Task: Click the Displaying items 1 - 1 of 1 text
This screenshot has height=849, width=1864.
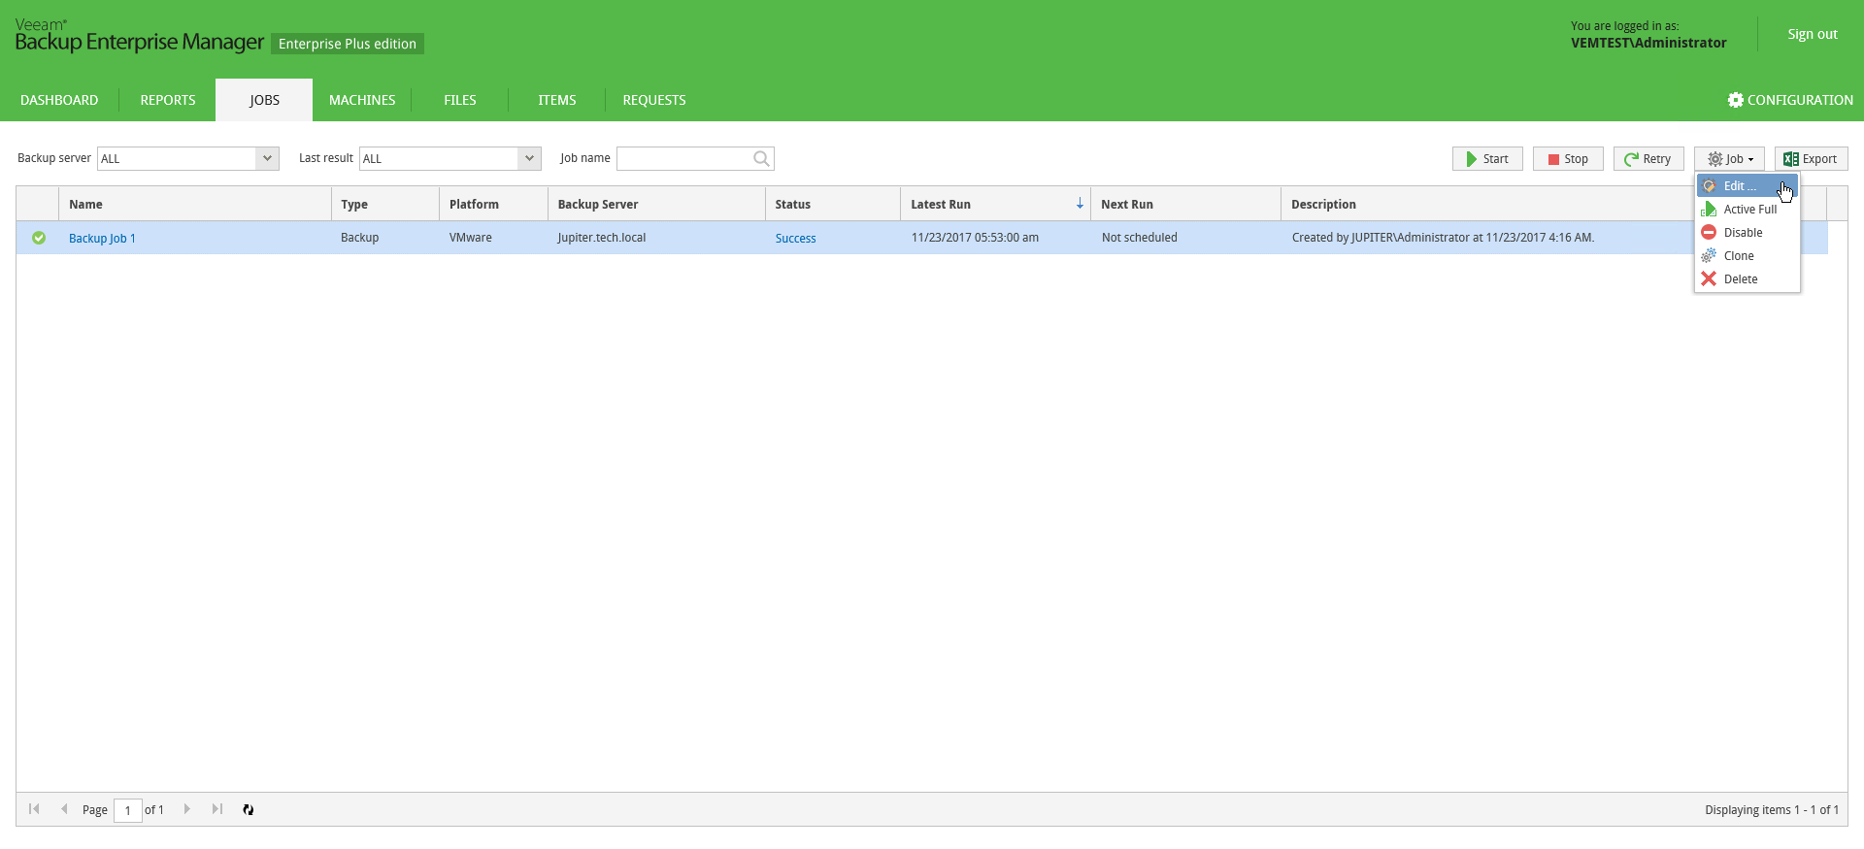Action: (1772, 810)
